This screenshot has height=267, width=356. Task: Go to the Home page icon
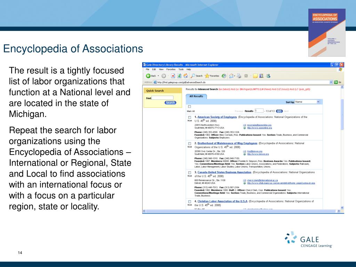click(x=186, y=76)
